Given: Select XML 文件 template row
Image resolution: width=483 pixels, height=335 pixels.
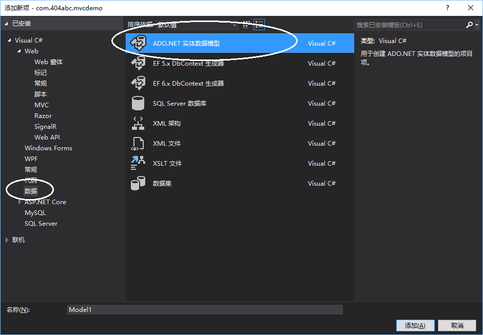Looking at the screenshot, I should (x=240, y=143).
